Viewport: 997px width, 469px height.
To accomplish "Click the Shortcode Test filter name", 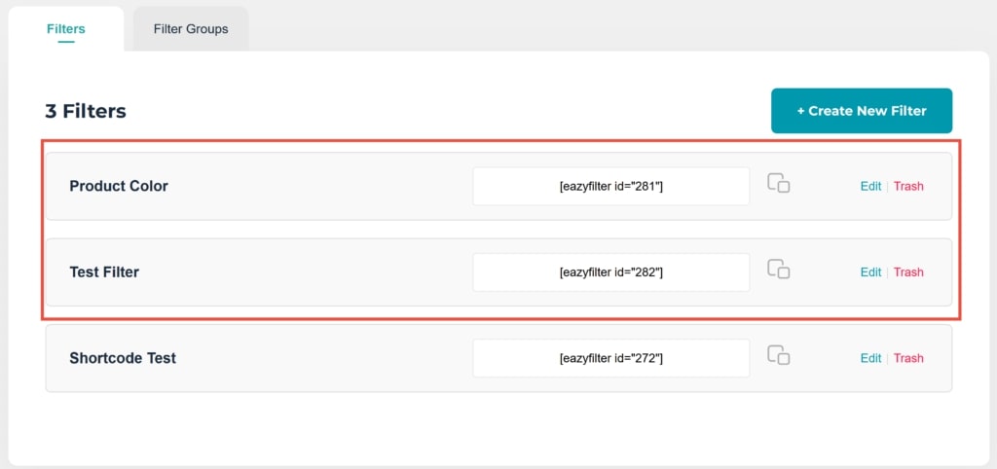I will (x=123, y=358).
